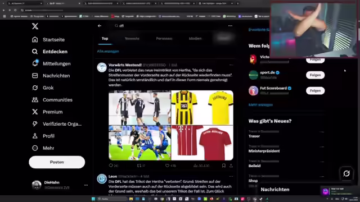Switch to the Personen tab
This screenshot has width=360, height=202.
click(164, 39)
